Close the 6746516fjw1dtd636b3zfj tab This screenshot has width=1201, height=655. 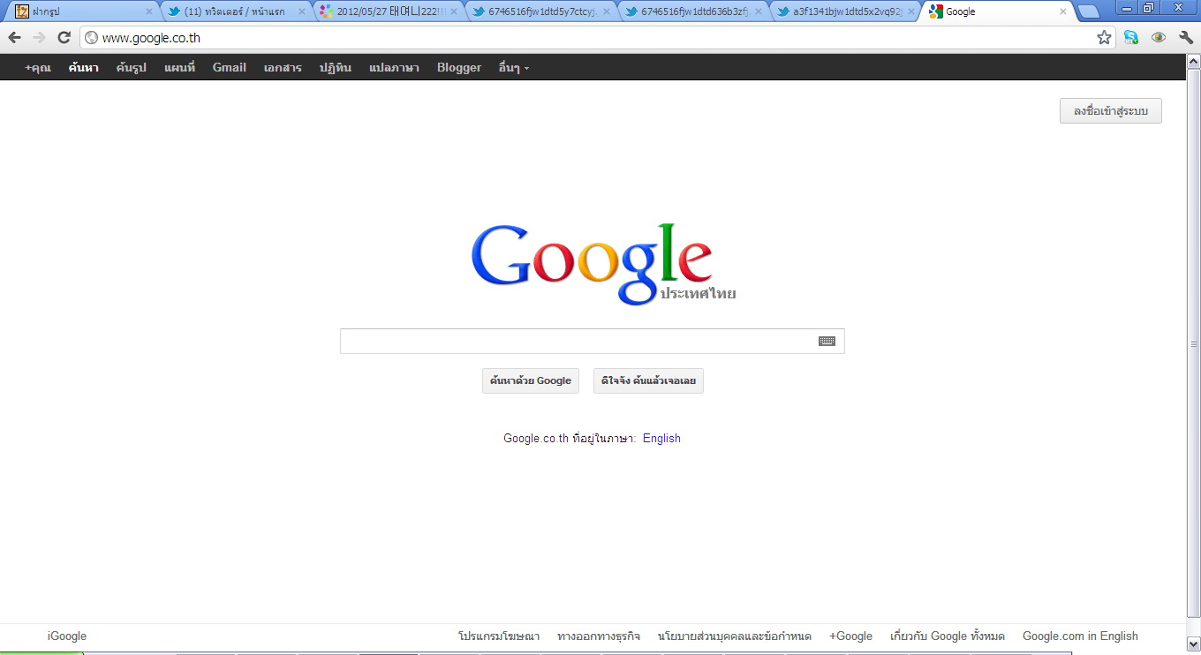[x=758, y=12]
